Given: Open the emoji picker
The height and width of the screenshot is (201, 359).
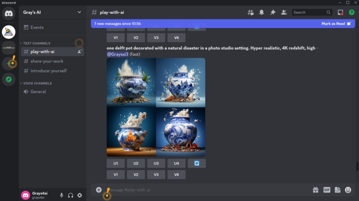Looking at the screenshot, I should click(348, 190).
